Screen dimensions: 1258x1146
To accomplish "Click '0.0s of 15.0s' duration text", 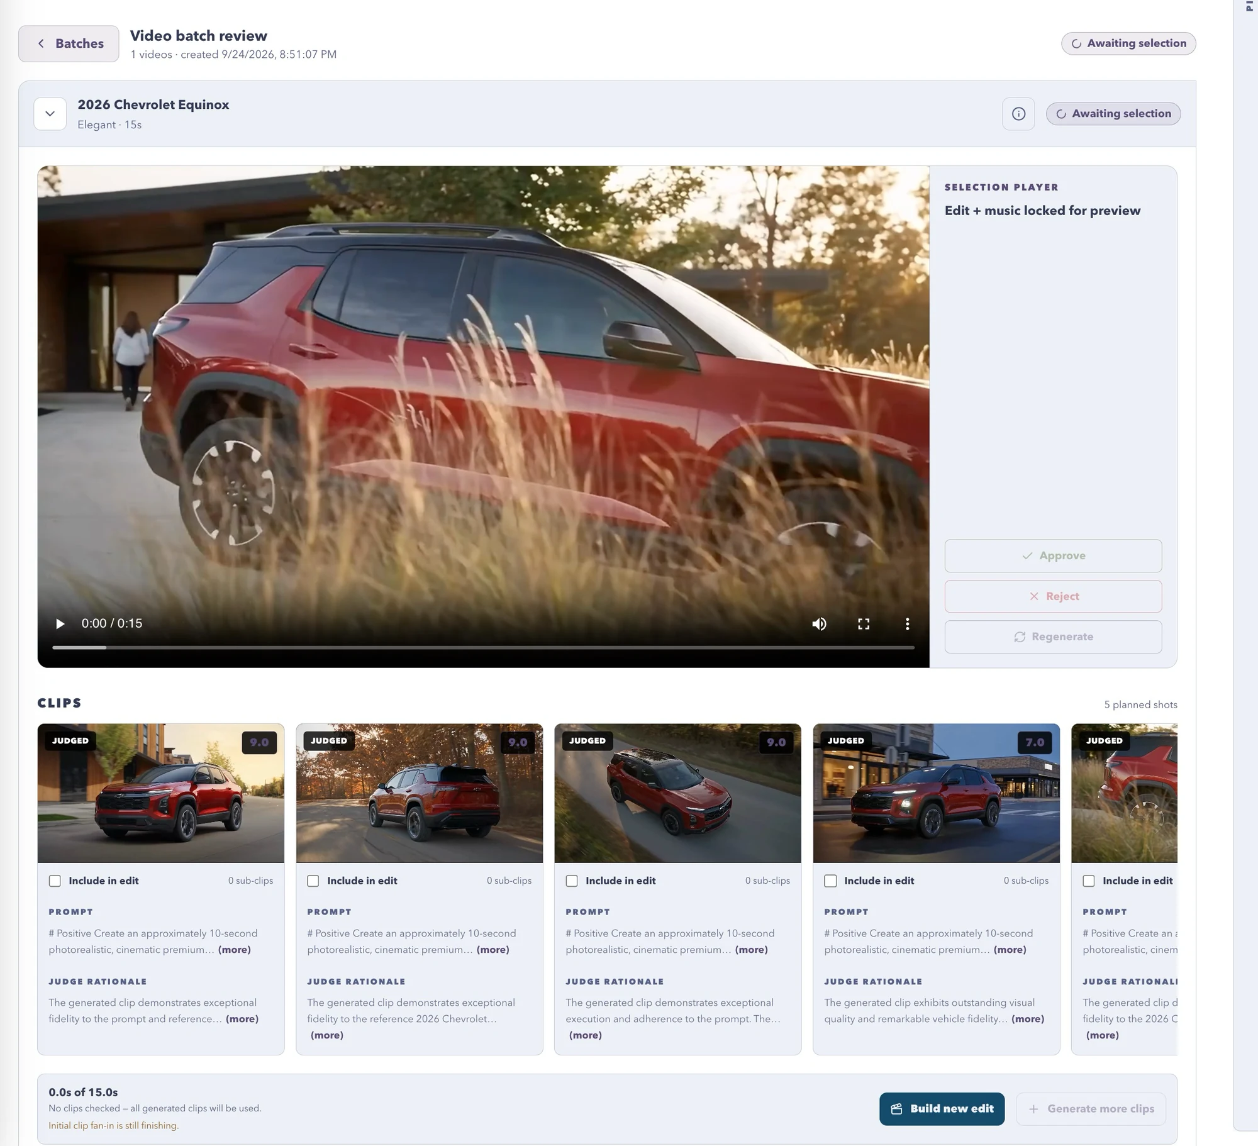I will point(83,1092).
